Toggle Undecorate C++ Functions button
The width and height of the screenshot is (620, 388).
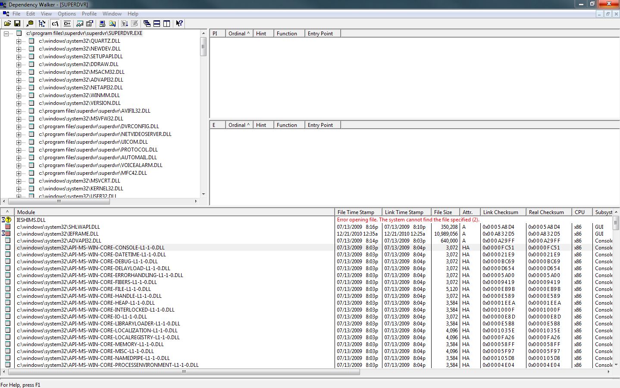coord(67,23)
